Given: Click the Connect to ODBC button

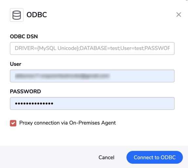Looking at the screenshot, I should click(x=155, y=157).
